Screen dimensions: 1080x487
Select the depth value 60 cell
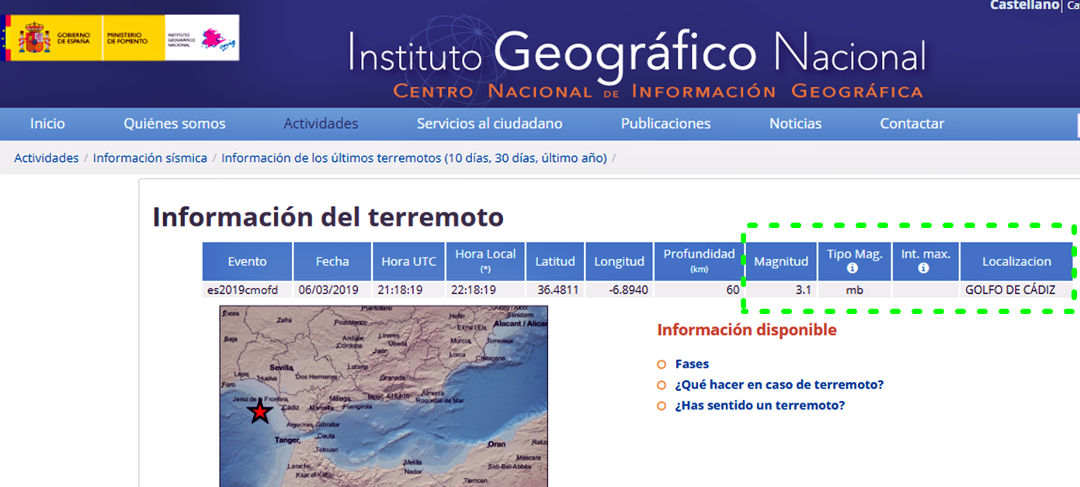699,290
